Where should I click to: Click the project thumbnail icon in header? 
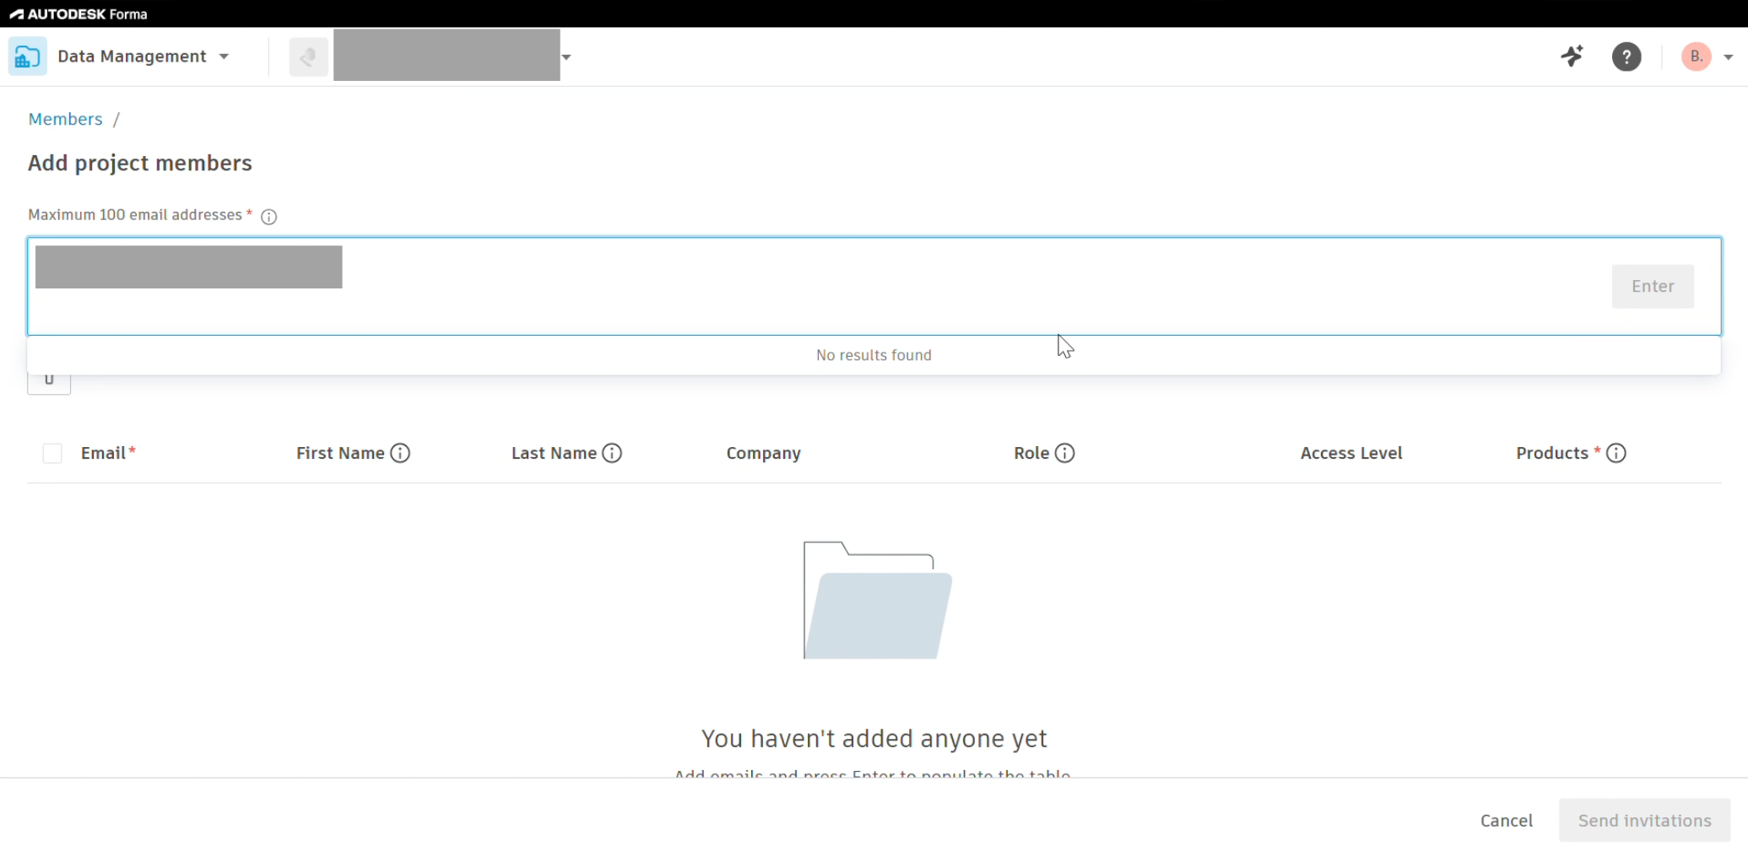coord(308,57)
